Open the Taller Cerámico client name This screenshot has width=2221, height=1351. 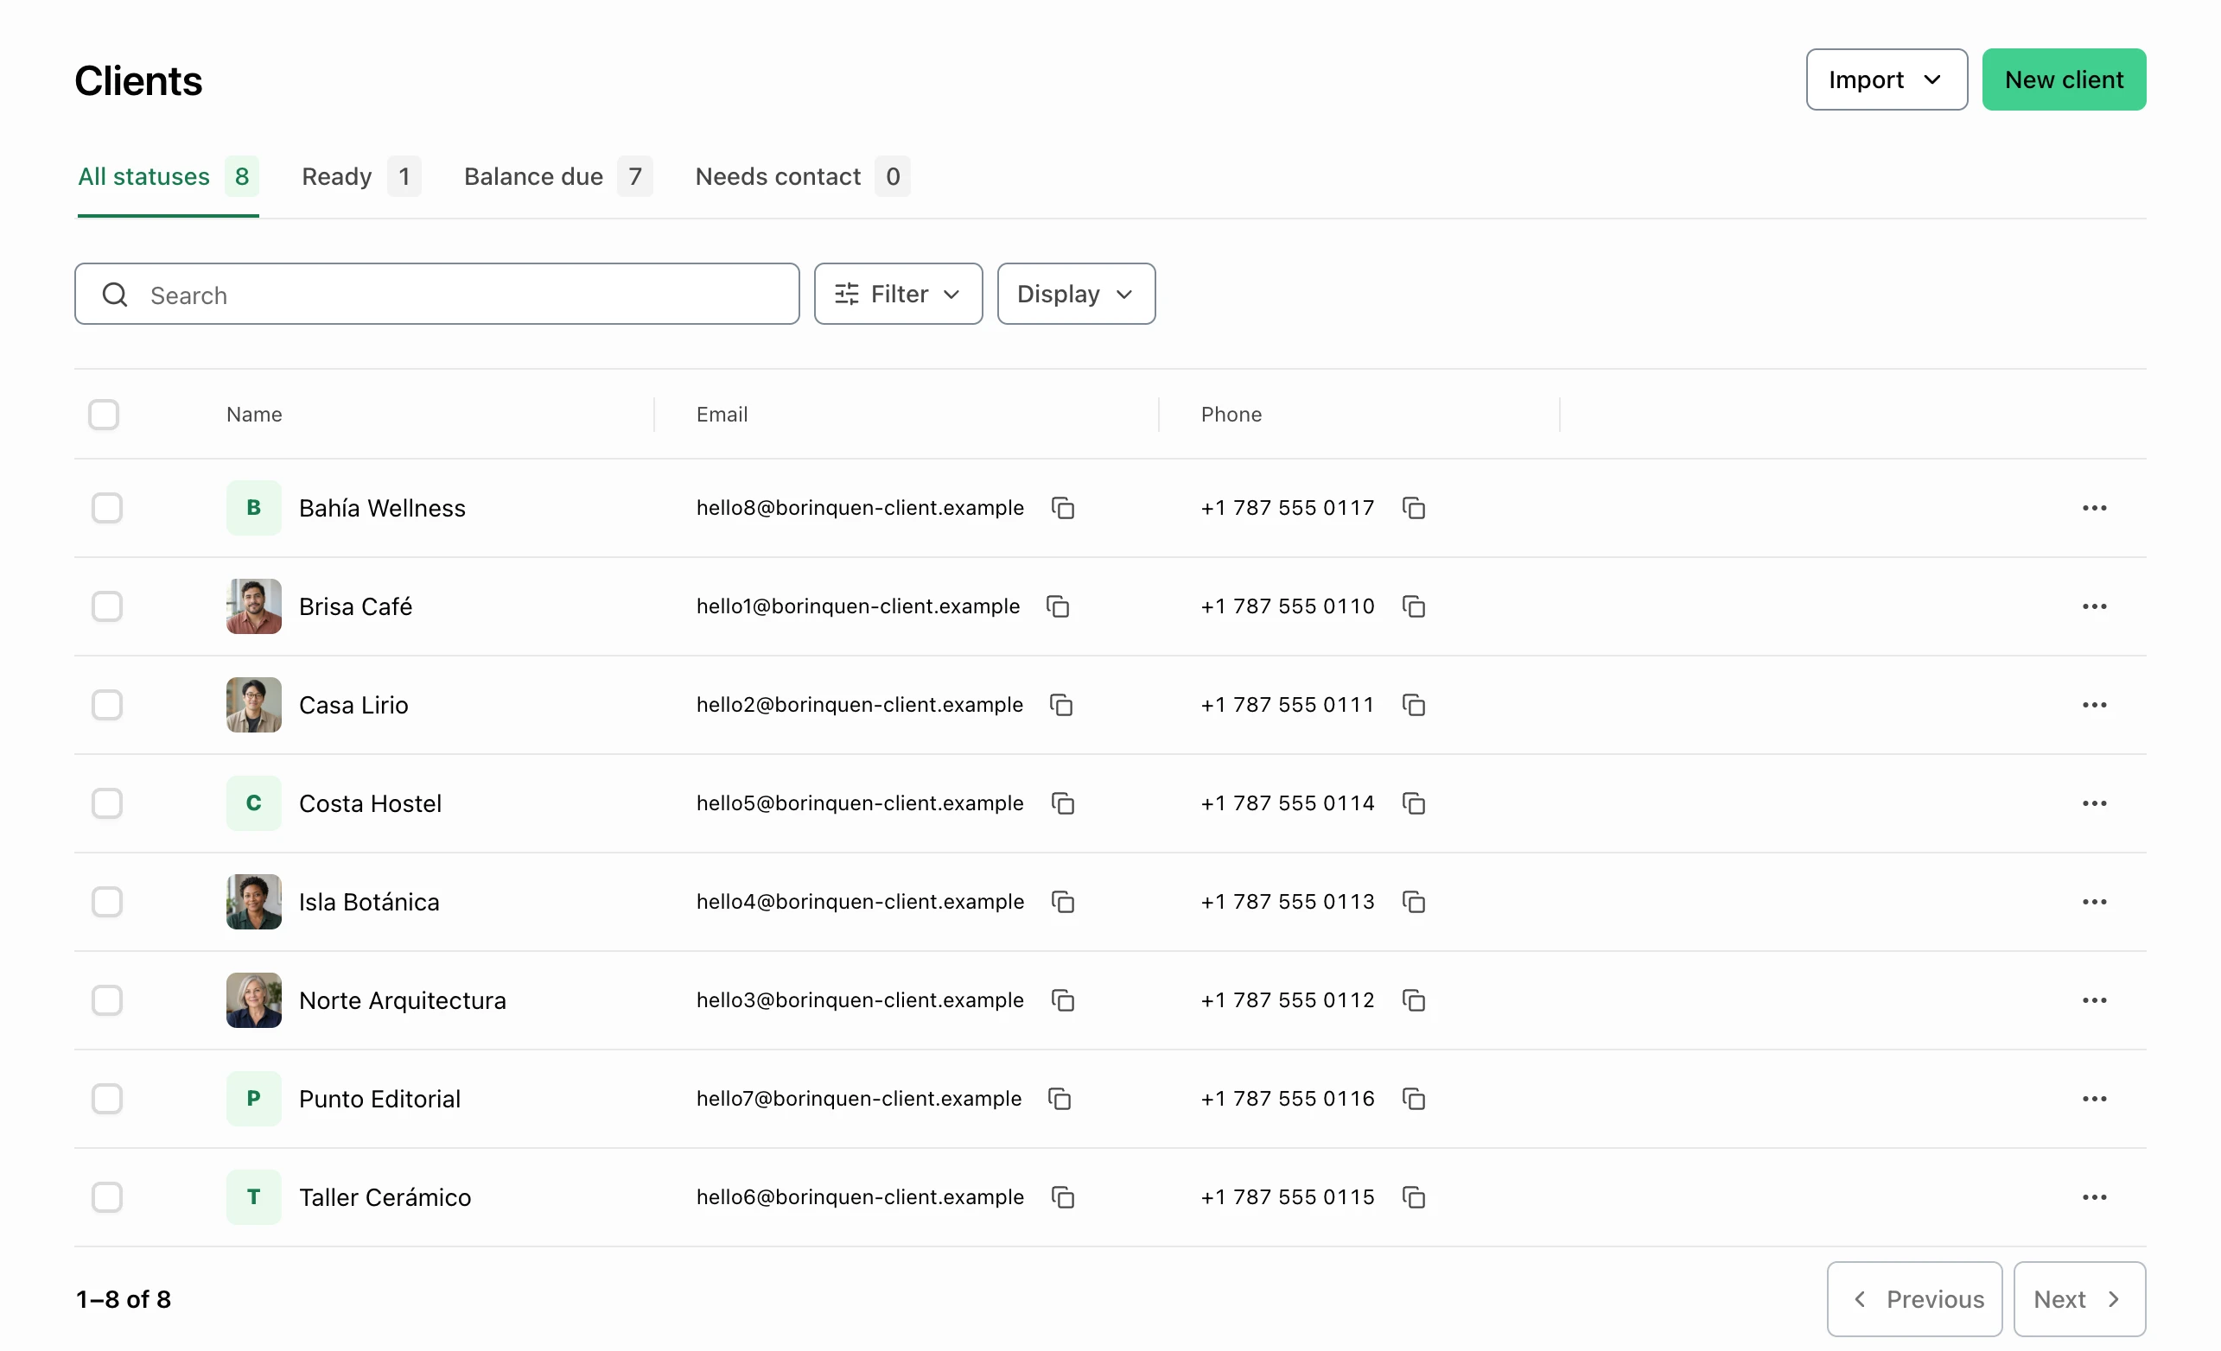coord(385,1197)
